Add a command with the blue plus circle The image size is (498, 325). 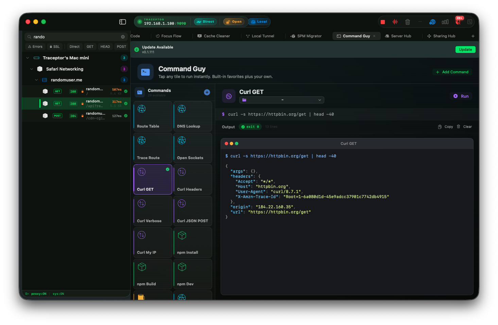[207, 92]
